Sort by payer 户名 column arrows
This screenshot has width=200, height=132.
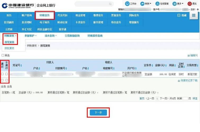(39, 68)
